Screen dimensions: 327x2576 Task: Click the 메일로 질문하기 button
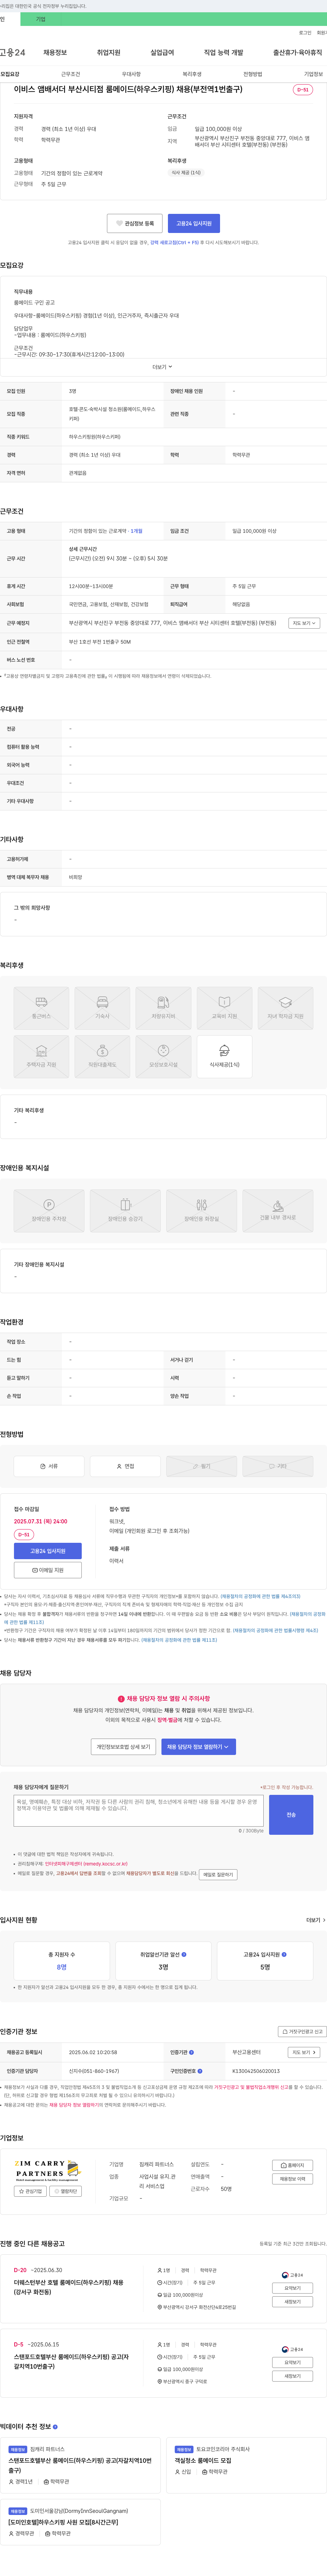[218, 1874]
